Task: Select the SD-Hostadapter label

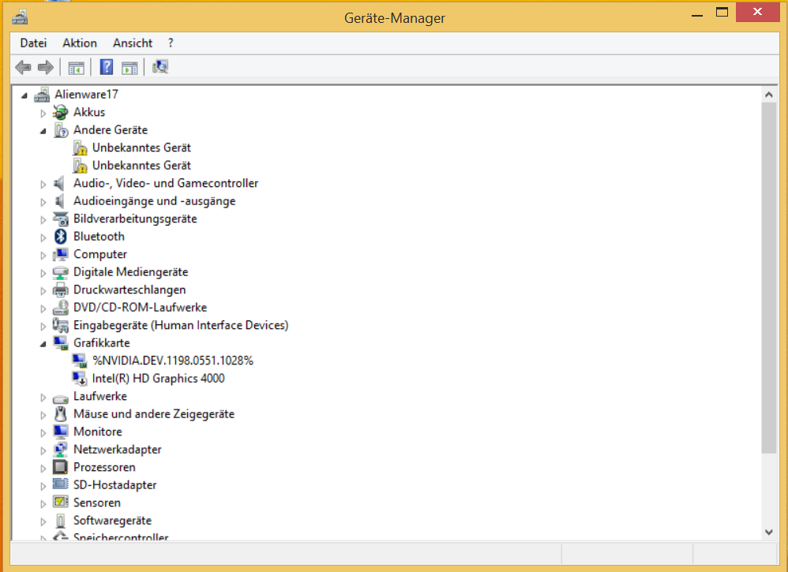Action: click(x=115, y=485)
